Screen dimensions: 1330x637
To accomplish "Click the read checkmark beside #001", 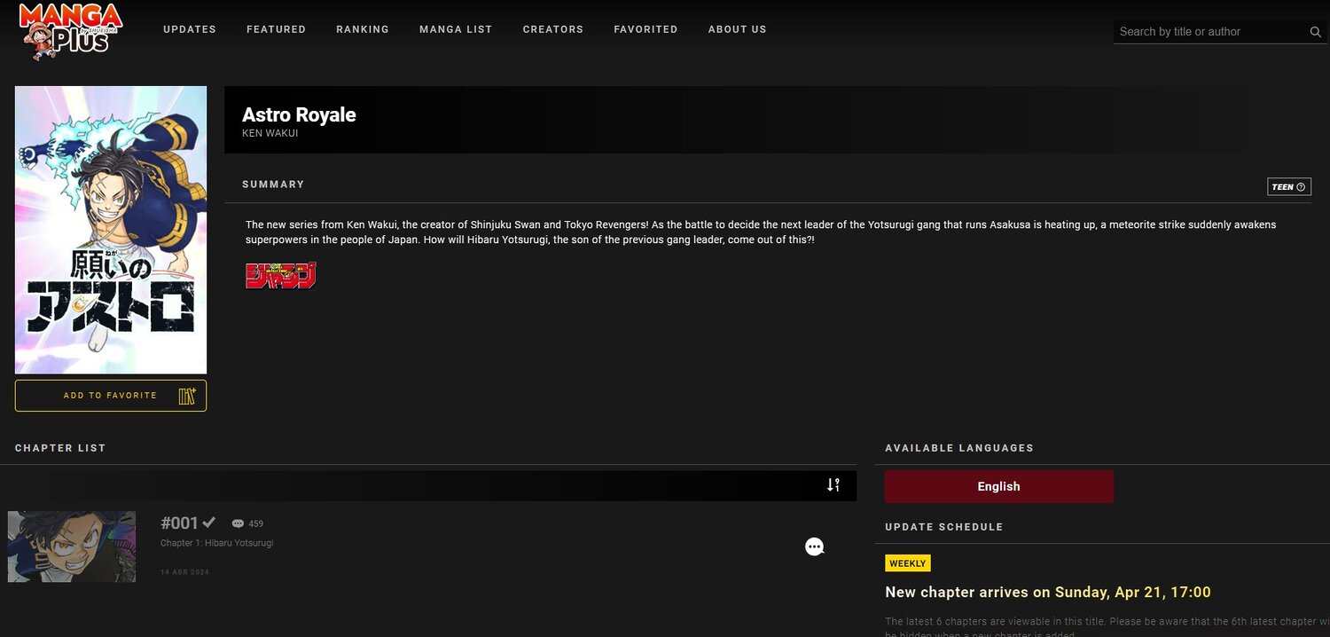I will (209, 522).
